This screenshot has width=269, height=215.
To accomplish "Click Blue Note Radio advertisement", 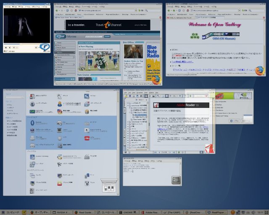I will pyautogui.click(x=153, y=61).
